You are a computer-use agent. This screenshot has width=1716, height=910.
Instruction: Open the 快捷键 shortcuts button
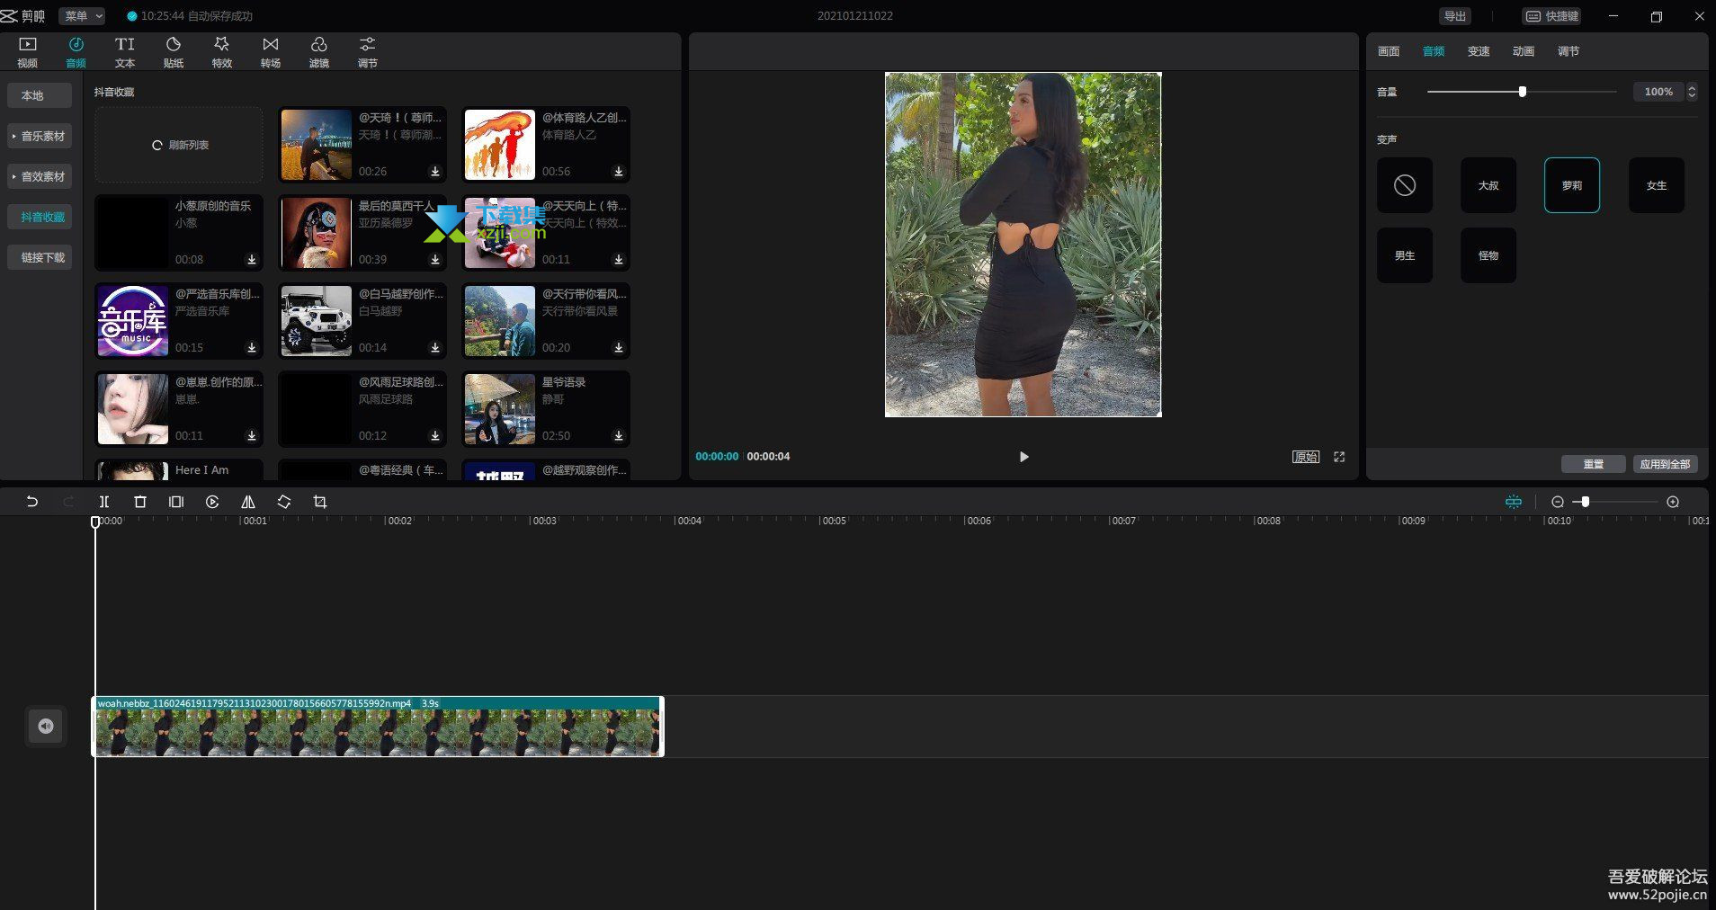click(1552, 16)
